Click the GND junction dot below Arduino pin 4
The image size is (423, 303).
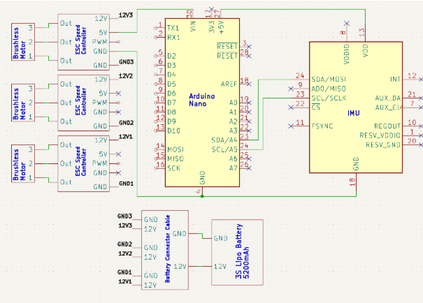tap(202, 196)
